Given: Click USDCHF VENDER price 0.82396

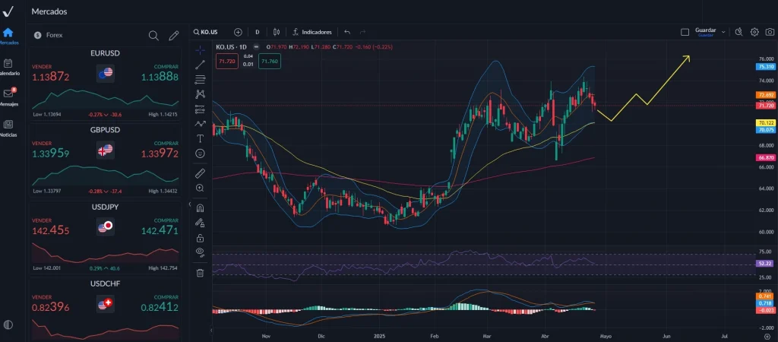Looking at the screenshot, I should (x=51, y=308).
